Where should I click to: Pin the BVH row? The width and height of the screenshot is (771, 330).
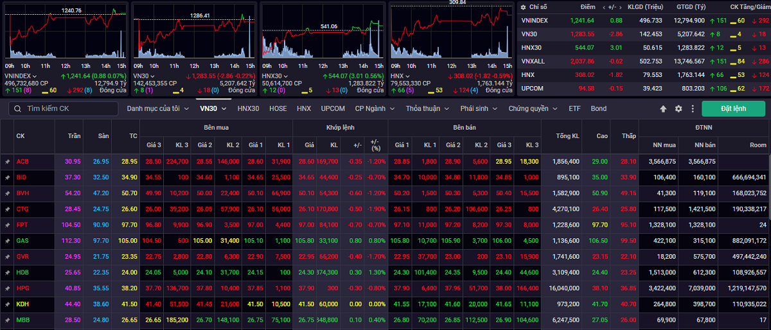coord(7,193)
